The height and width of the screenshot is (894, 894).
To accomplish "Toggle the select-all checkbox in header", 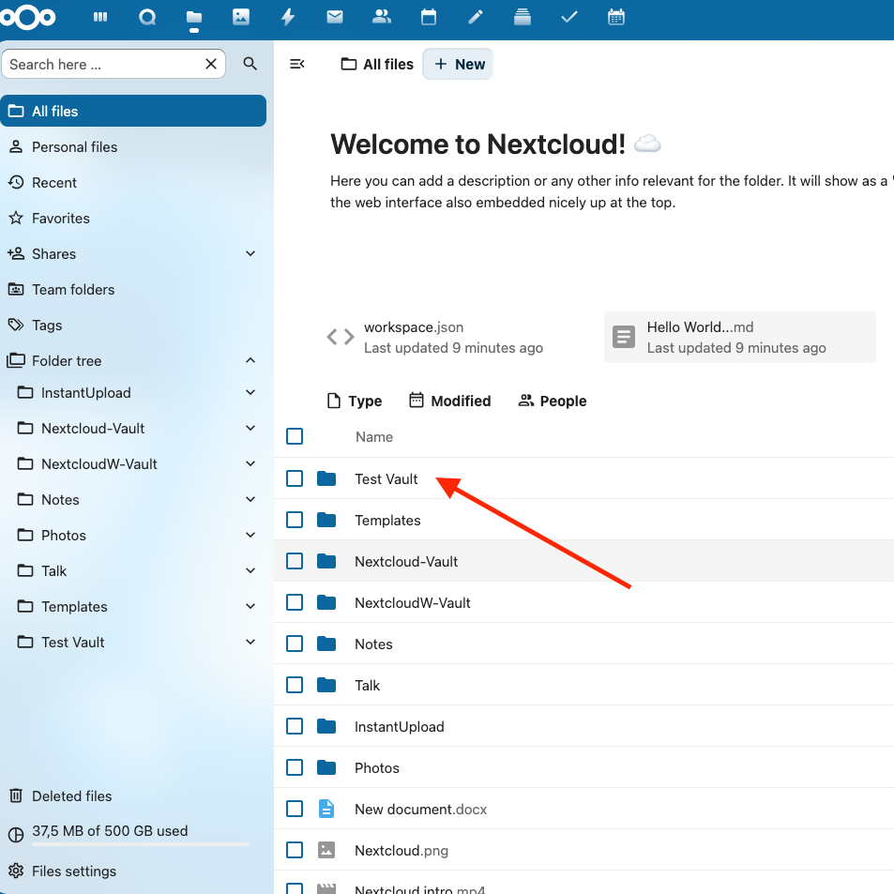I will [x=295, y=436].
